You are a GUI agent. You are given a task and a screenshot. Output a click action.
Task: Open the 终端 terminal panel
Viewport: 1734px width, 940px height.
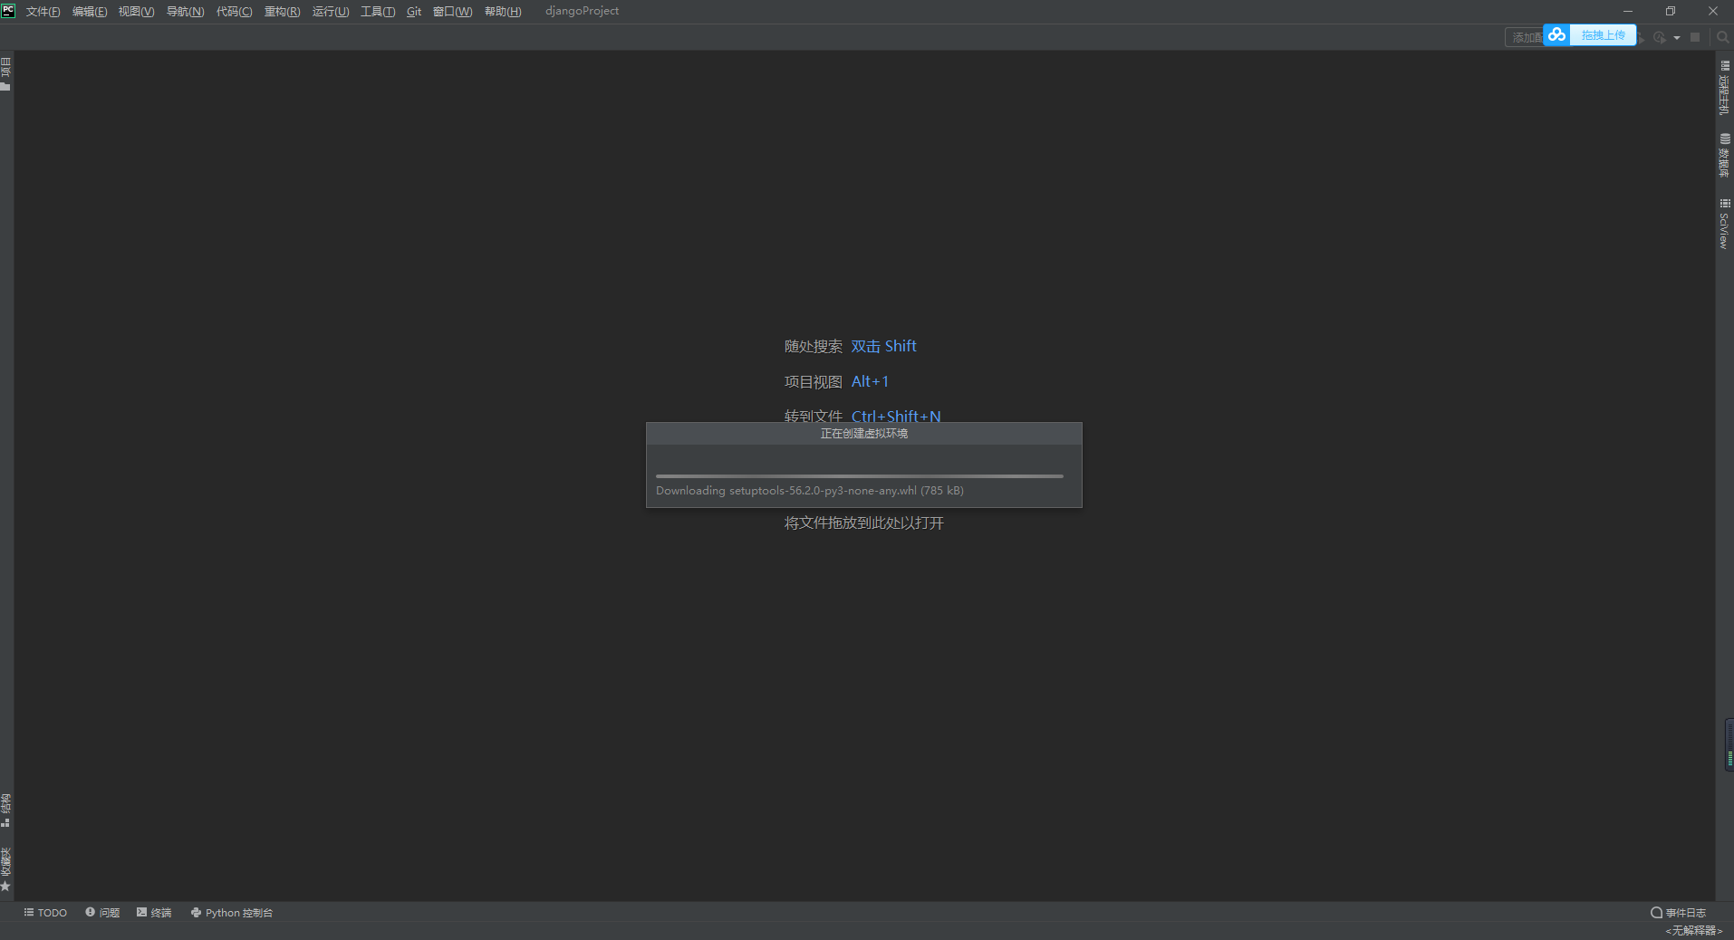pos(154,913)
